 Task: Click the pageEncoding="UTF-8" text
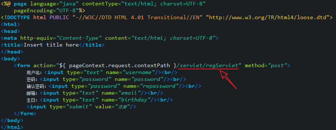46,11
